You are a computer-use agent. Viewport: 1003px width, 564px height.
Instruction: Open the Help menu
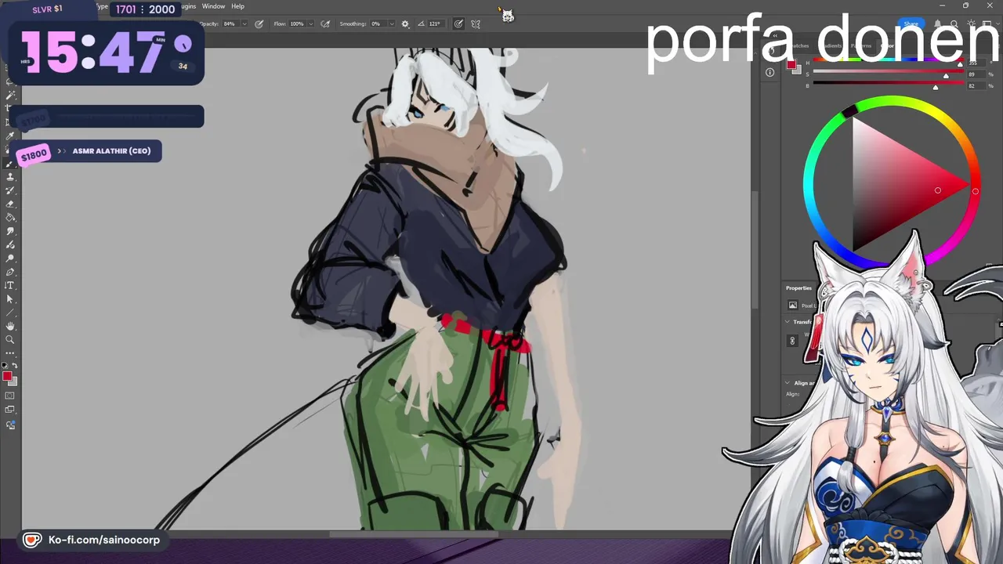tap(237, 6)
